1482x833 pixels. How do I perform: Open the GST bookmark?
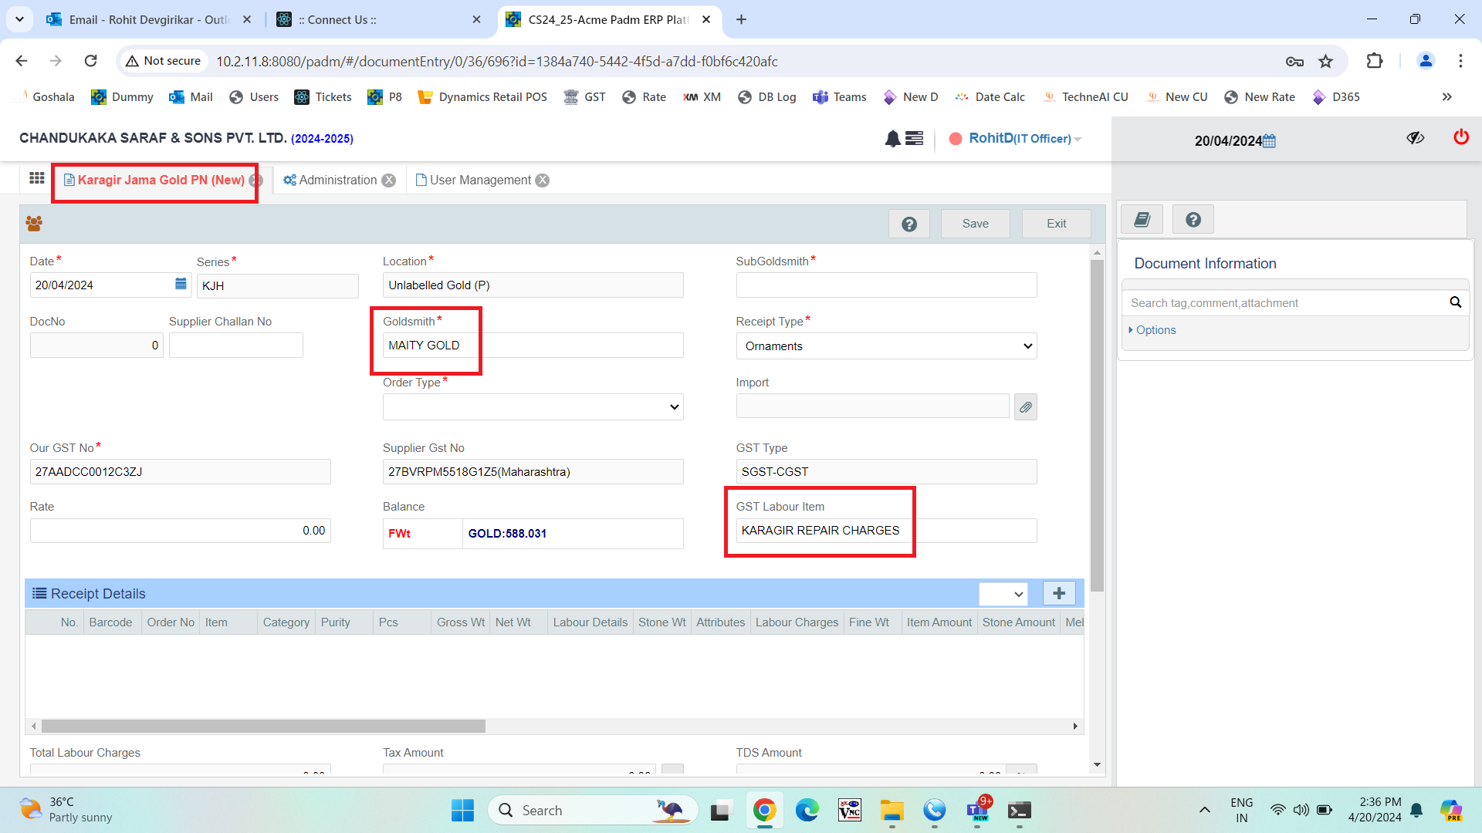pyautogui.click(x=584, y=96)
